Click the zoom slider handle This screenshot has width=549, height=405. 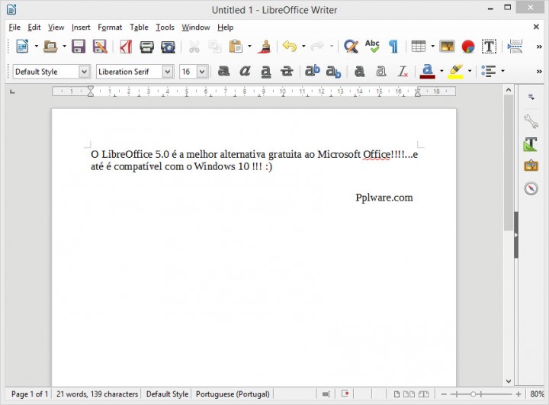[473, 394]
